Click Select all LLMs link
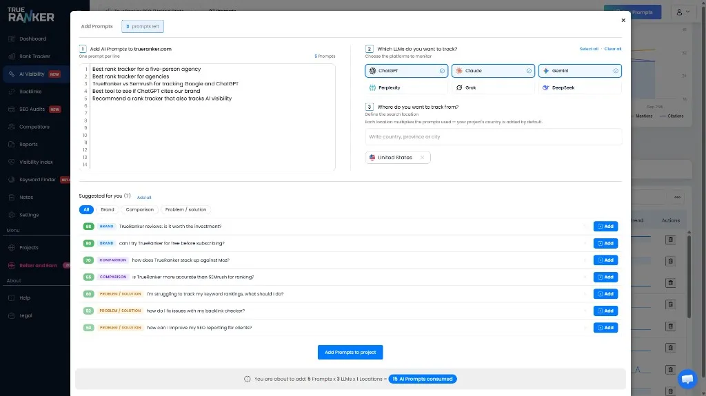Viewport: 706px width, 396px height. tap(589, 49)
